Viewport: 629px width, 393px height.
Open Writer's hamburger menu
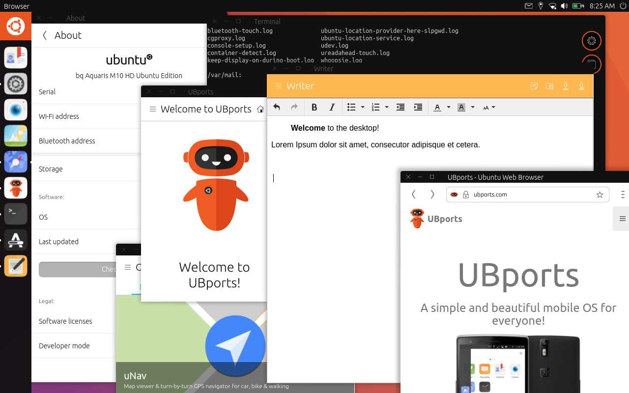[x=279, y=86]
